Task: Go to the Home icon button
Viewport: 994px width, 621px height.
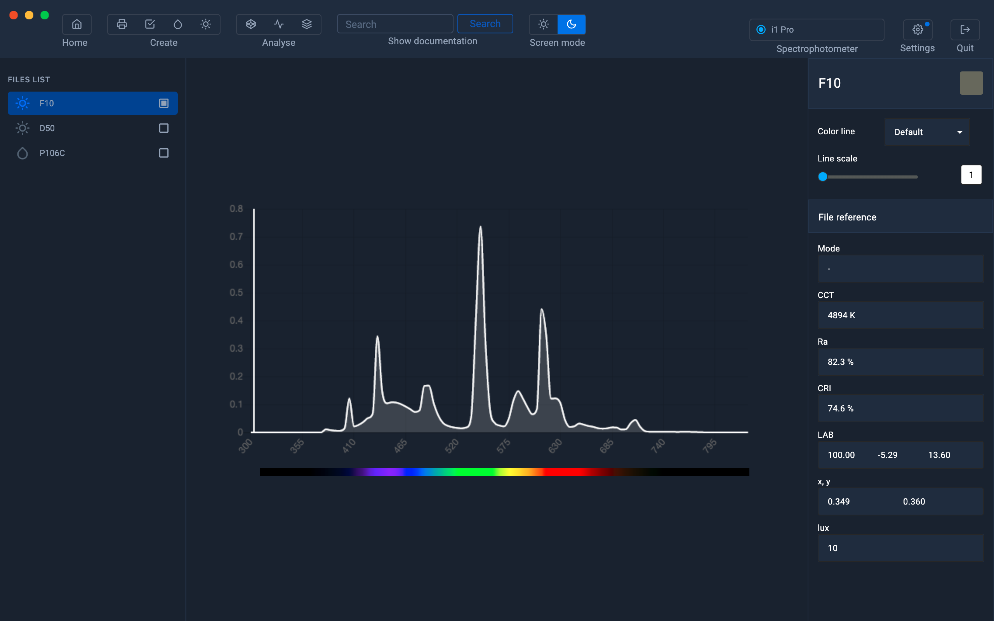Action: tap(76, 24)
